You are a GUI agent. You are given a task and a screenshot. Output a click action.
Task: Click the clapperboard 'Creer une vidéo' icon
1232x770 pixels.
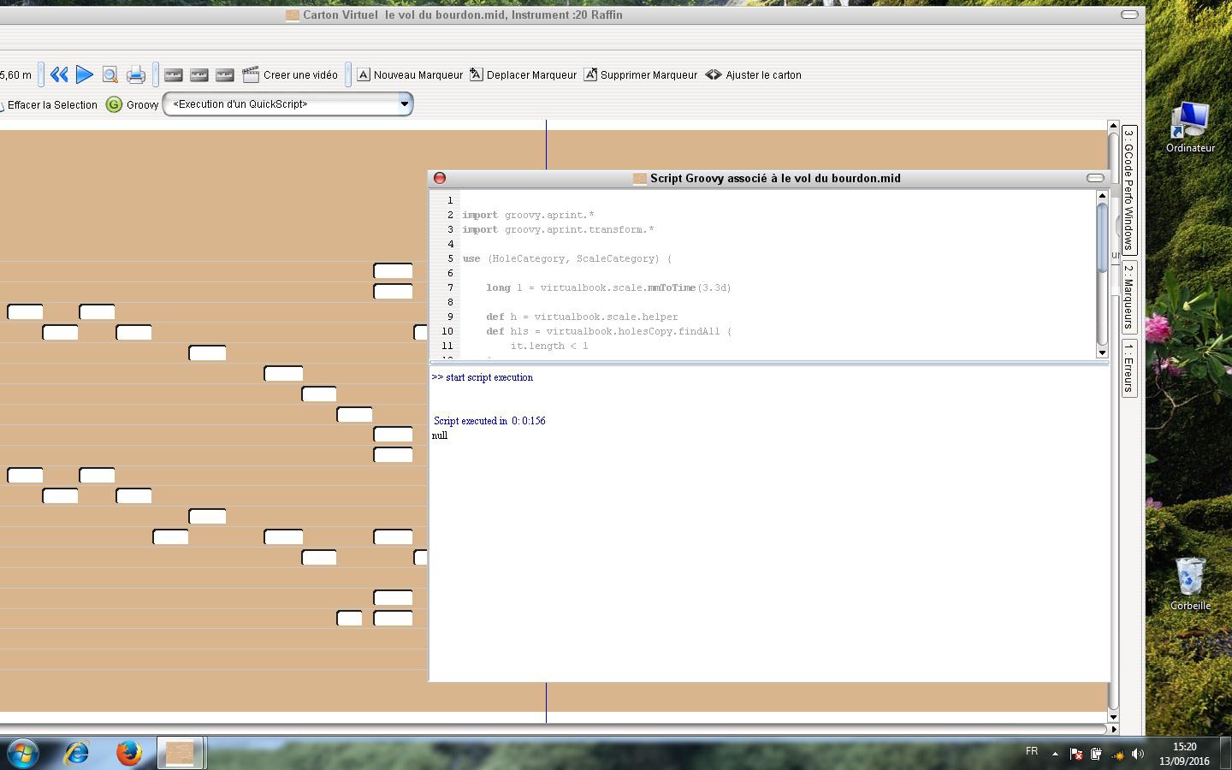pos(251,75)
